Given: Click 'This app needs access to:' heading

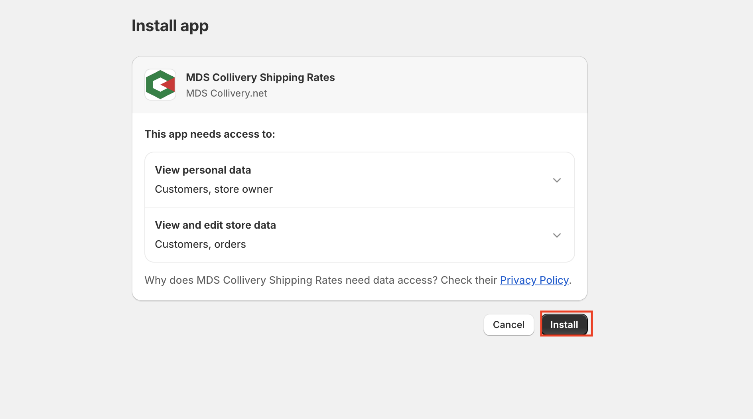Looking at the screenshot, I should 210,134.
